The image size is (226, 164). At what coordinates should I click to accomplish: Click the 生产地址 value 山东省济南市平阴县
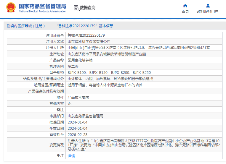pos(107,54)
